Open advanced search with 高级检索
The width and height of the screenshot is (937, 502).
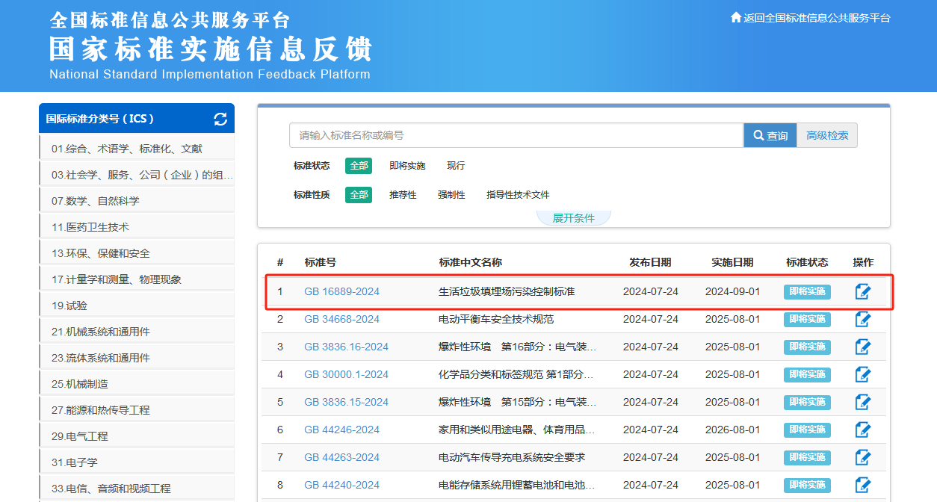click(x=827, y=135)
